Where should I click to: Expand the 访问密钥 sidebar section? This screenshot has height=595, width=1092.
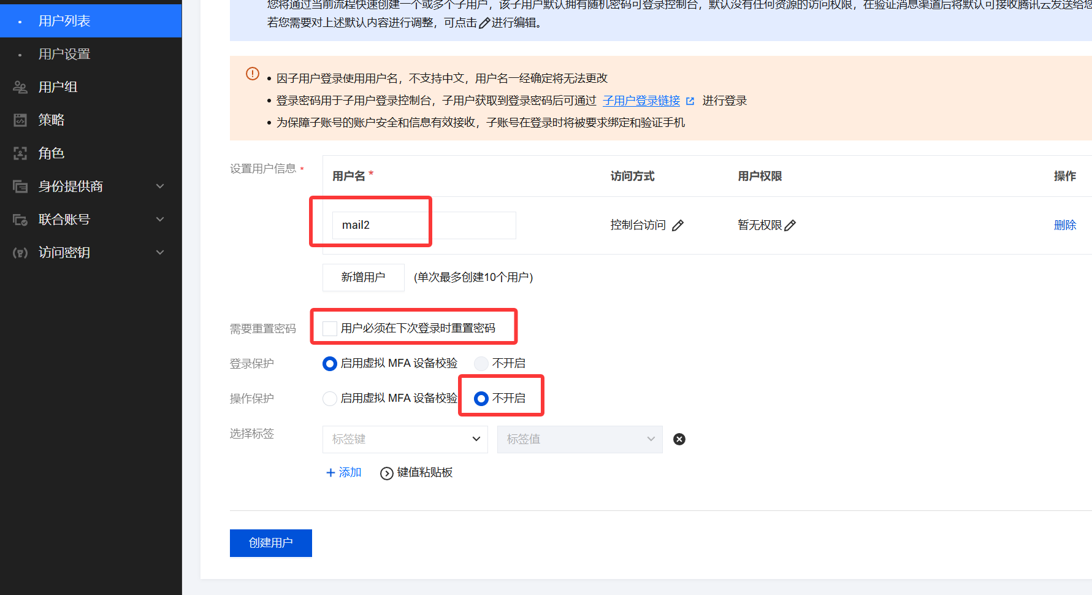[159, 253]
